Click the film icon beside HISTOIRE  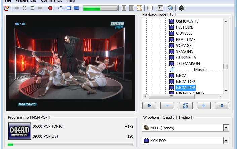coord(172,27)
